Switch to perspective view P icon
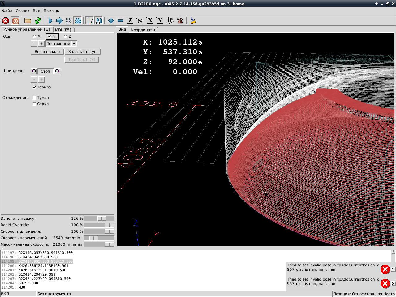 170,21
